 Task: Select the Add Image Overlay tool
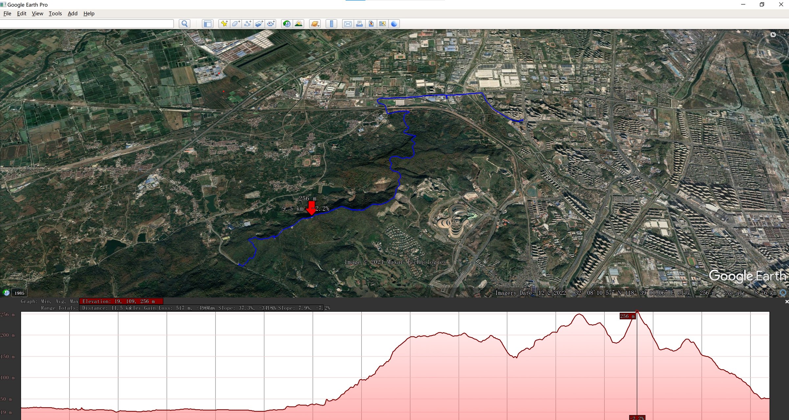[x=259, y=24]
